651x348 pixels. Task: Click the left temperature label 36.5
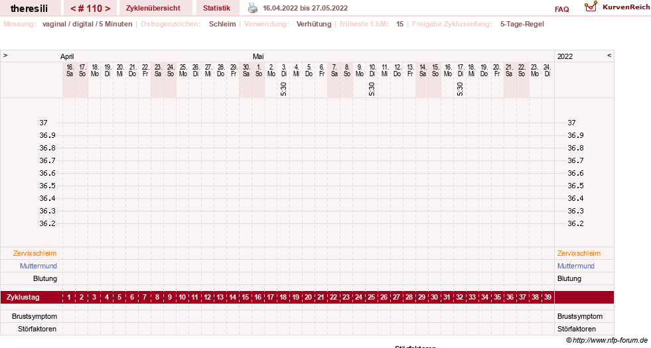click(47, 186)
